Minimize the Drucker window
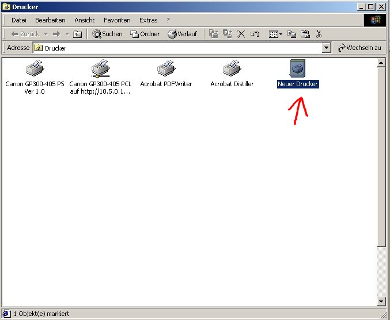 pyautogui.click(x=361, y=7)
